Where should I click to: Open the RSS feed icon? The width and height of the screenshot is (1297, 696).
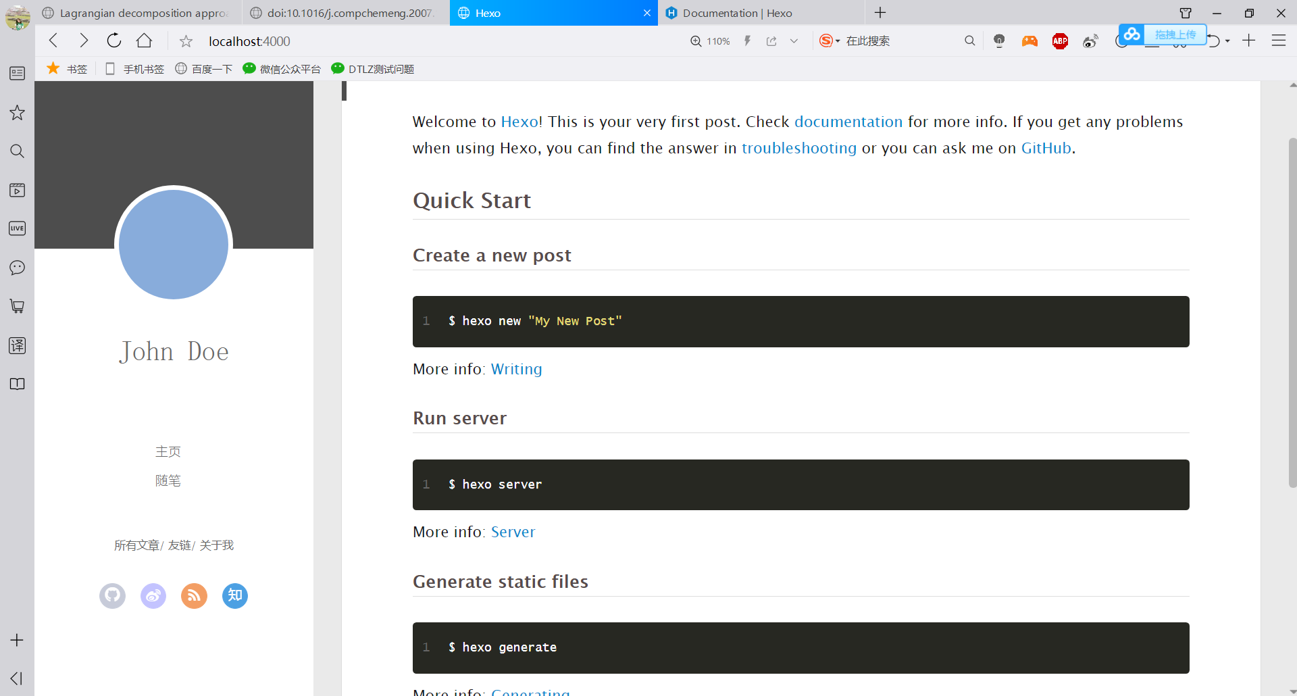[x=194, y=595]
